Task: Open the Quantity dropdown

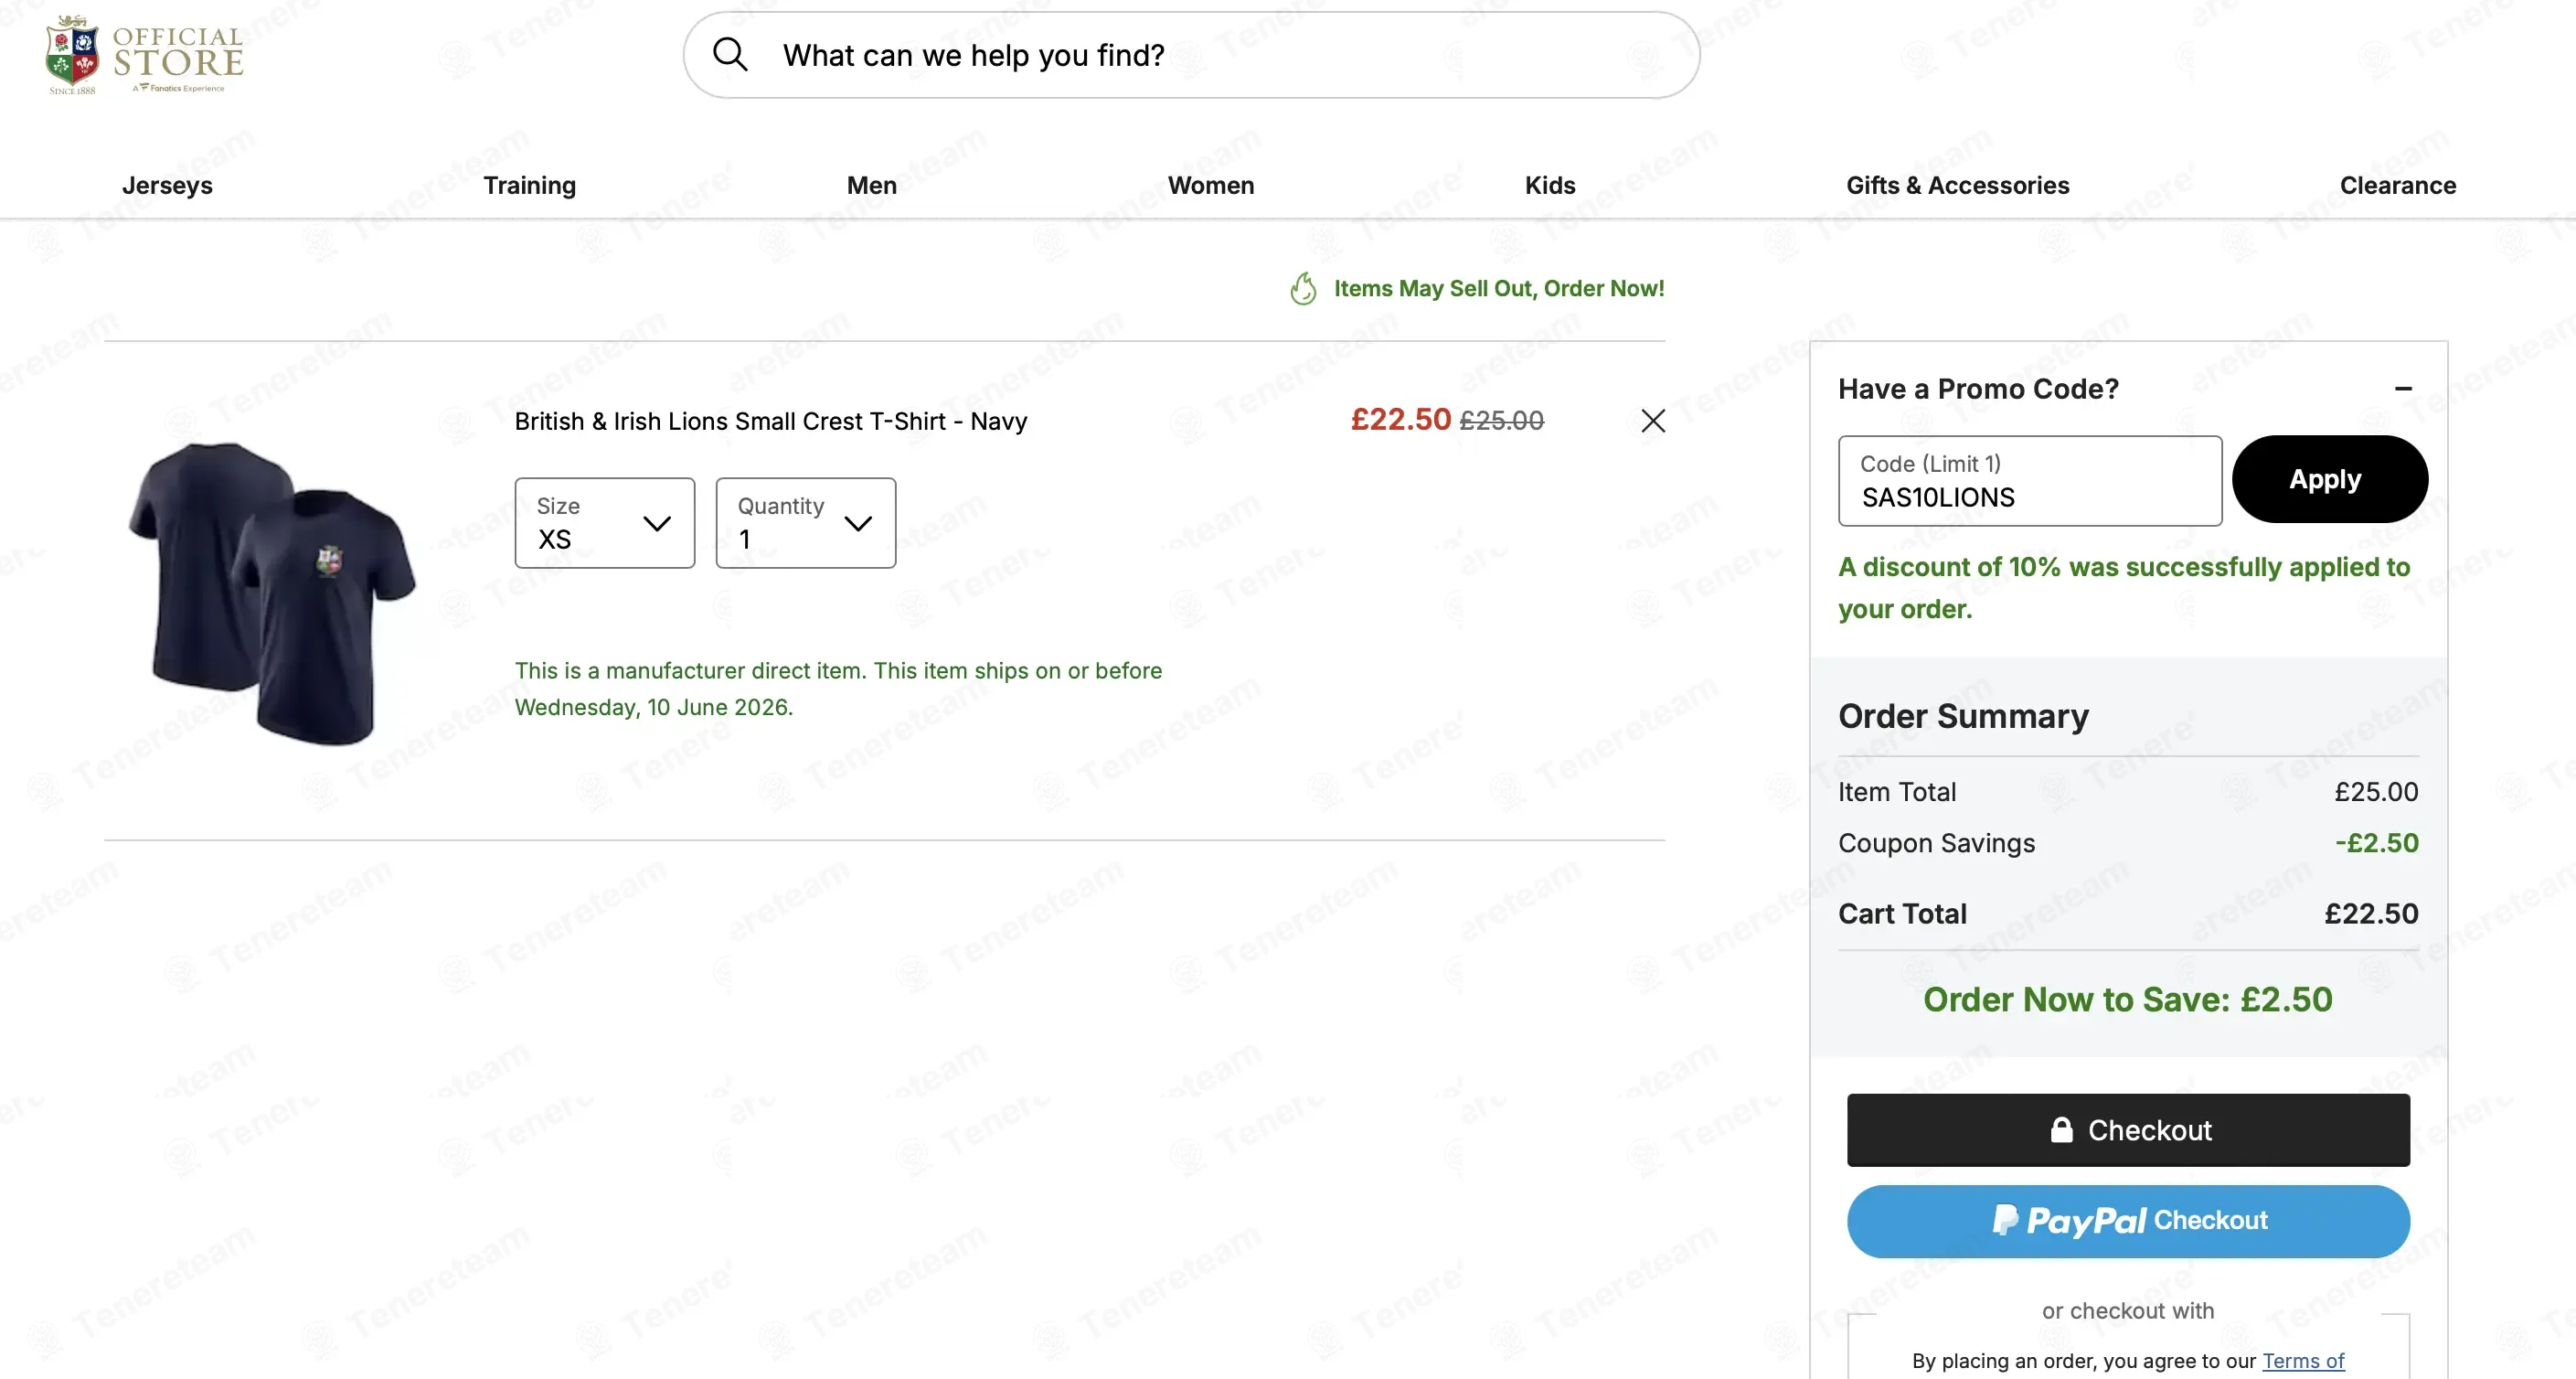Action: pos(805,522)
